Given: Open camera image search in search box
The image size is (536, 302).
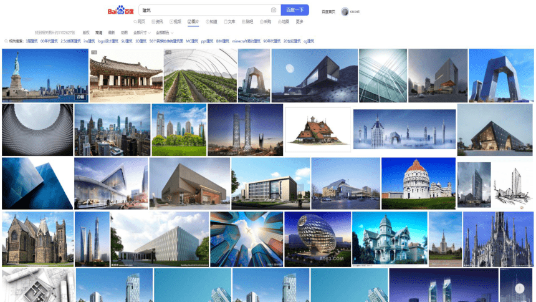Looking at the screenshot, I should pos(274,10).
